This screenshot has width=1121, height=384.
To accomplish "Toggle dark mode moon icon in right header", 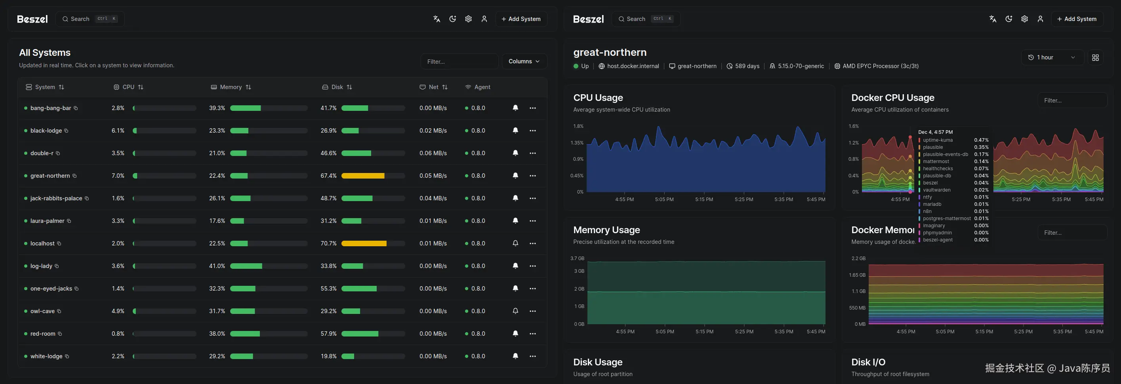I will point(1008,19).
